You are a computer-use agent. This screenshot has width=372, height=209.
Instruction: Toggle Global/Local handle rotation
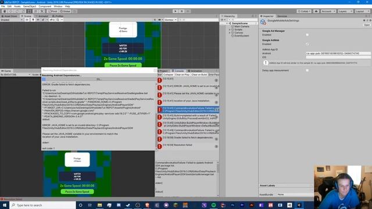click(65, 11)
